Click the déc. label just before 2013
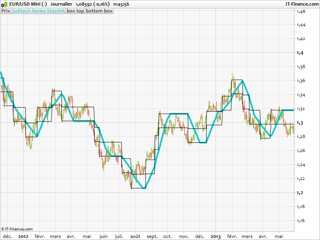 200,236
